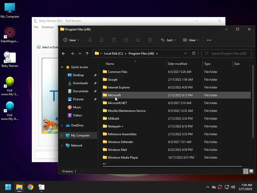257x193 pixels.
Task: Select the Microsoft.NET folder
Action: 176,103
